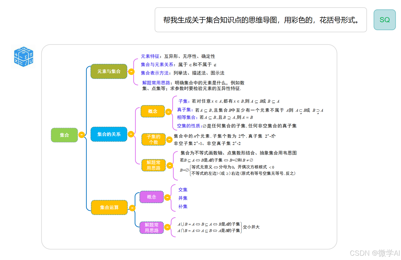Select the olive 元素与集合 node
The image size is (401, 260).
(x=109, y=71)
